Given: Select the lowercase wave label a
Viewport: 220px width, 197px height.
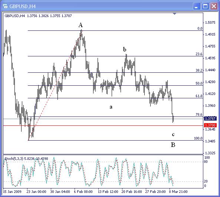Looking at the screenshot, I should pyautogui.click(x=111, y=107).
